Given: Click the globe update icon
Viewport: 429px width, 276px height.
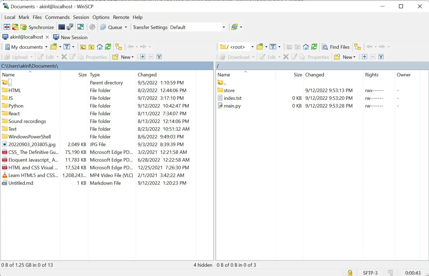Looking at the screenshot, I should click(x=235, y=27).
